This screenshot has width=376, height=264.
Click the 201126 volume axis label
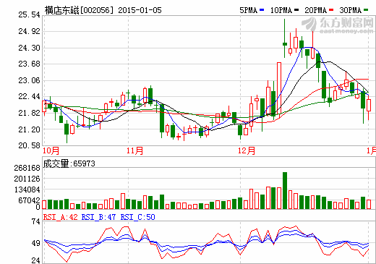(27, 179)
